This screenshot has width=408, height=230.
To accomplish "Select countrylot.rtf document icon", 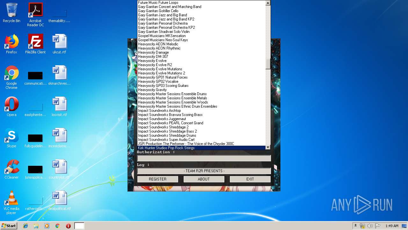I will [59, 169].
